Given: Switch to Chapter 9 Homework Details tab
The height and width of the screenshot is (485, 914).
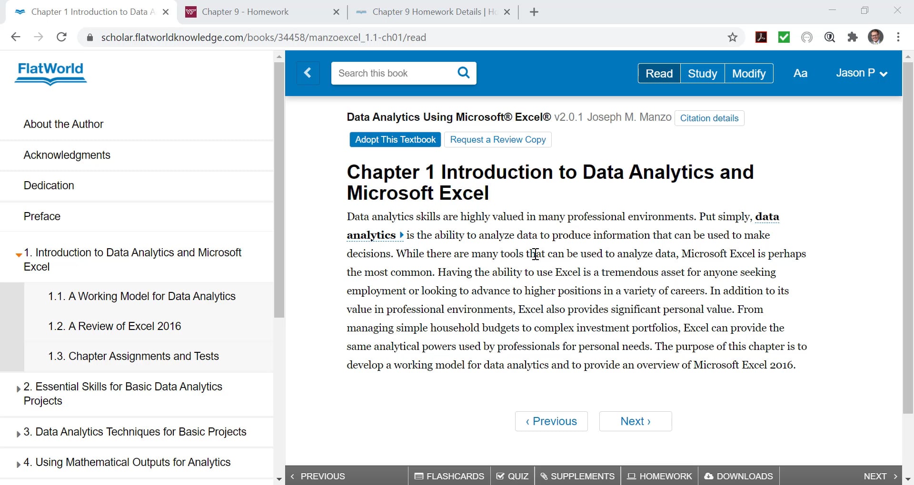Looking at the screenshot, I should (433, 12).
